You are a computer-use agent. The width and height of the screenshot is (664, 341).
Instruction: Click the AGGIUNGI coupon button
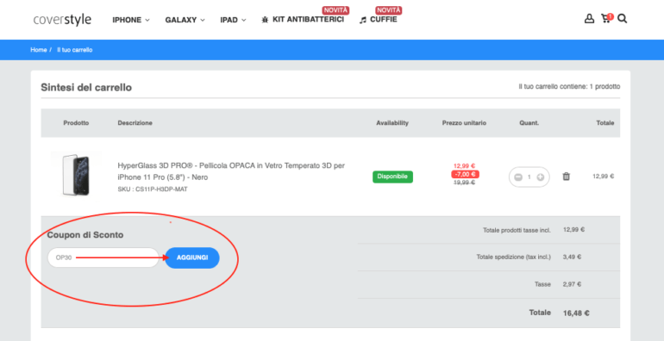click(x=192, y=257)
